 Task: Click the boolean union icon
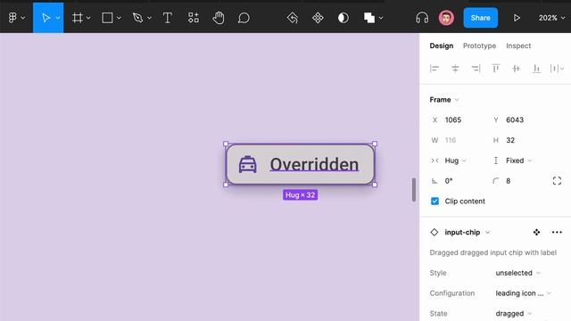[x=369, y=18]
